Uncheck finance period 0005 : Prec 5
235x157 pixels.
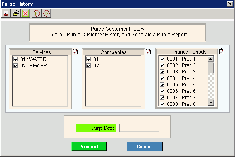[x=162, y=84]
